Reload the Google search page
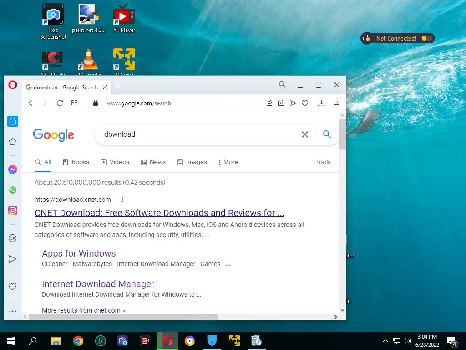The height and width of the screenshot is (350, 466). (x=60, y=103)
